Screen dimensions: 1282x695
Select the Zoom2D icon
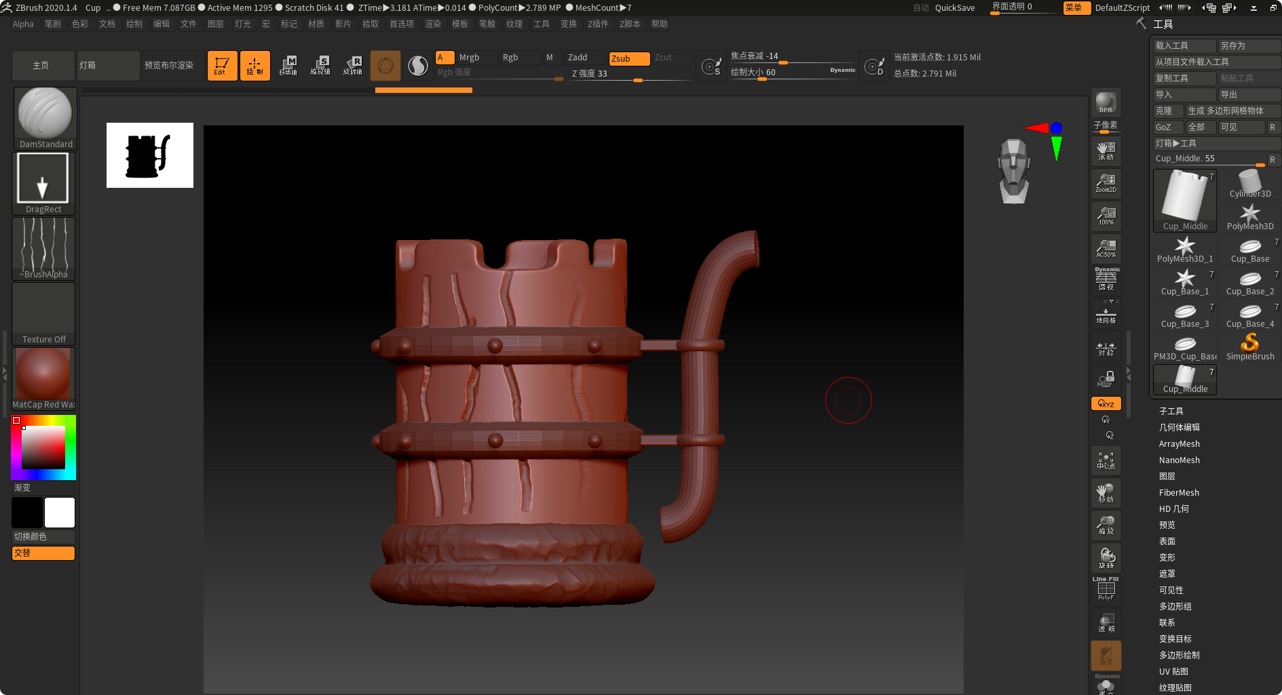[x=1106, y=183]
